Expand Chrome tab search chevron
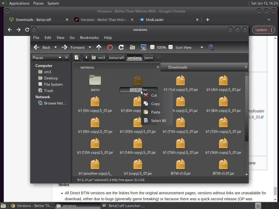This screenshot has width=279, height=209. (269, 20)
